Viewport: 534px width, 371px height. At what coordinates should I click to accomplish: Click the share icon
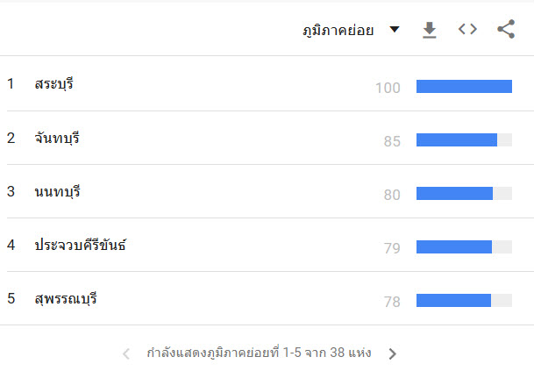point(506,29)
